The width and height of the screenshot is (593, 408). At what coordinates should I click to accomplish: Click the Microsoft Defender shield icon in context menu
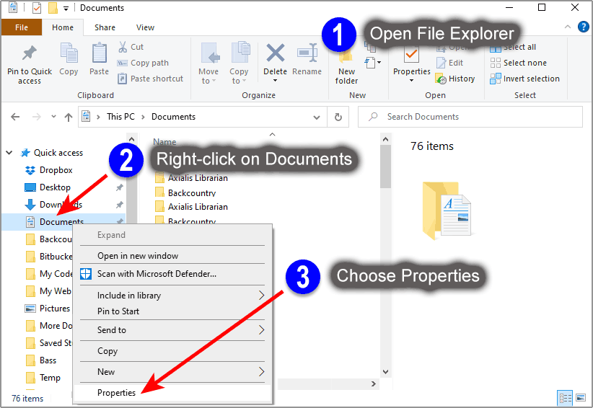click(86, 274)
